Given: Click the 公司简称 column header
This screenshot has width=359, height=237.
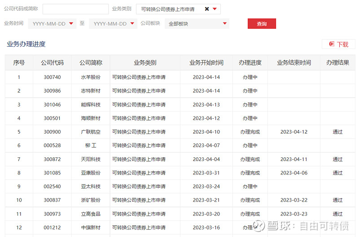Looking at the screenshot, I should click(x=91, y=63).
